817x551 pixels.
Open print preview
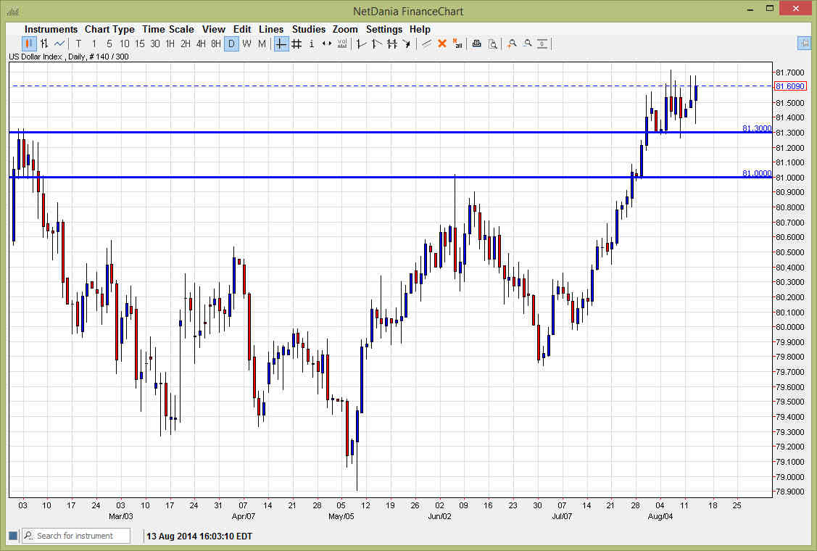click(x=493, y=43)
